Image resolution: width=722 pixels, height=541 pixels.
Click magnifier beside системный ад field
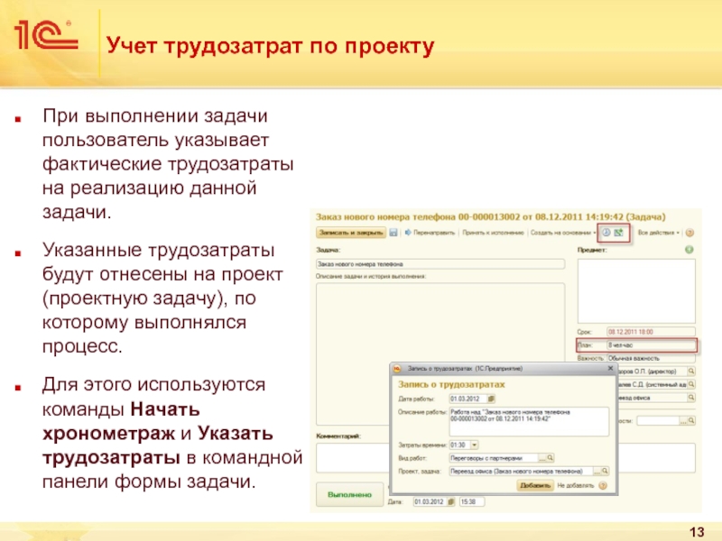tap(691, 384)
